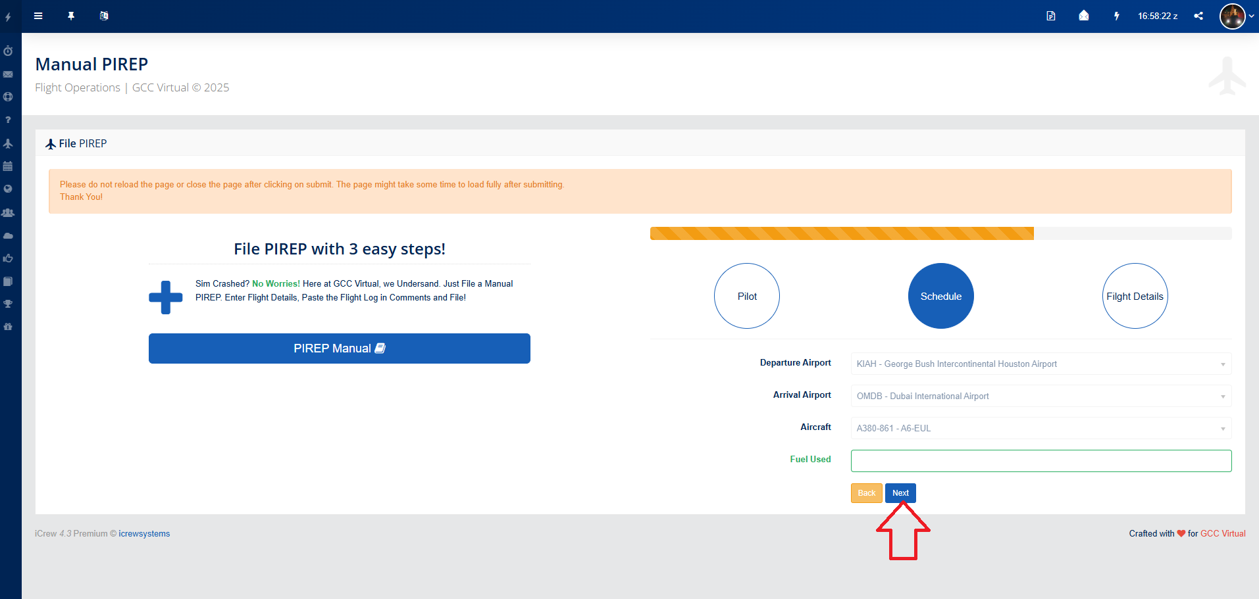Click the blue plus icon beside Sim Crashed text

click(166, 297)
